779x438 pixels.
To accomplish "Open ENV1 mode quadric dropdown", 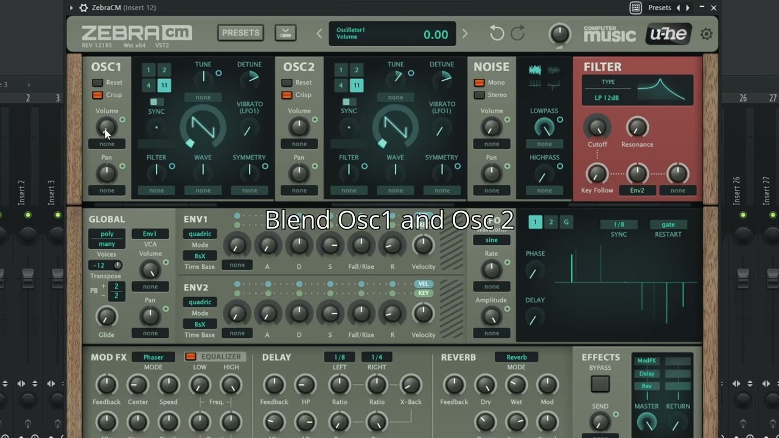I will (200, 234).
